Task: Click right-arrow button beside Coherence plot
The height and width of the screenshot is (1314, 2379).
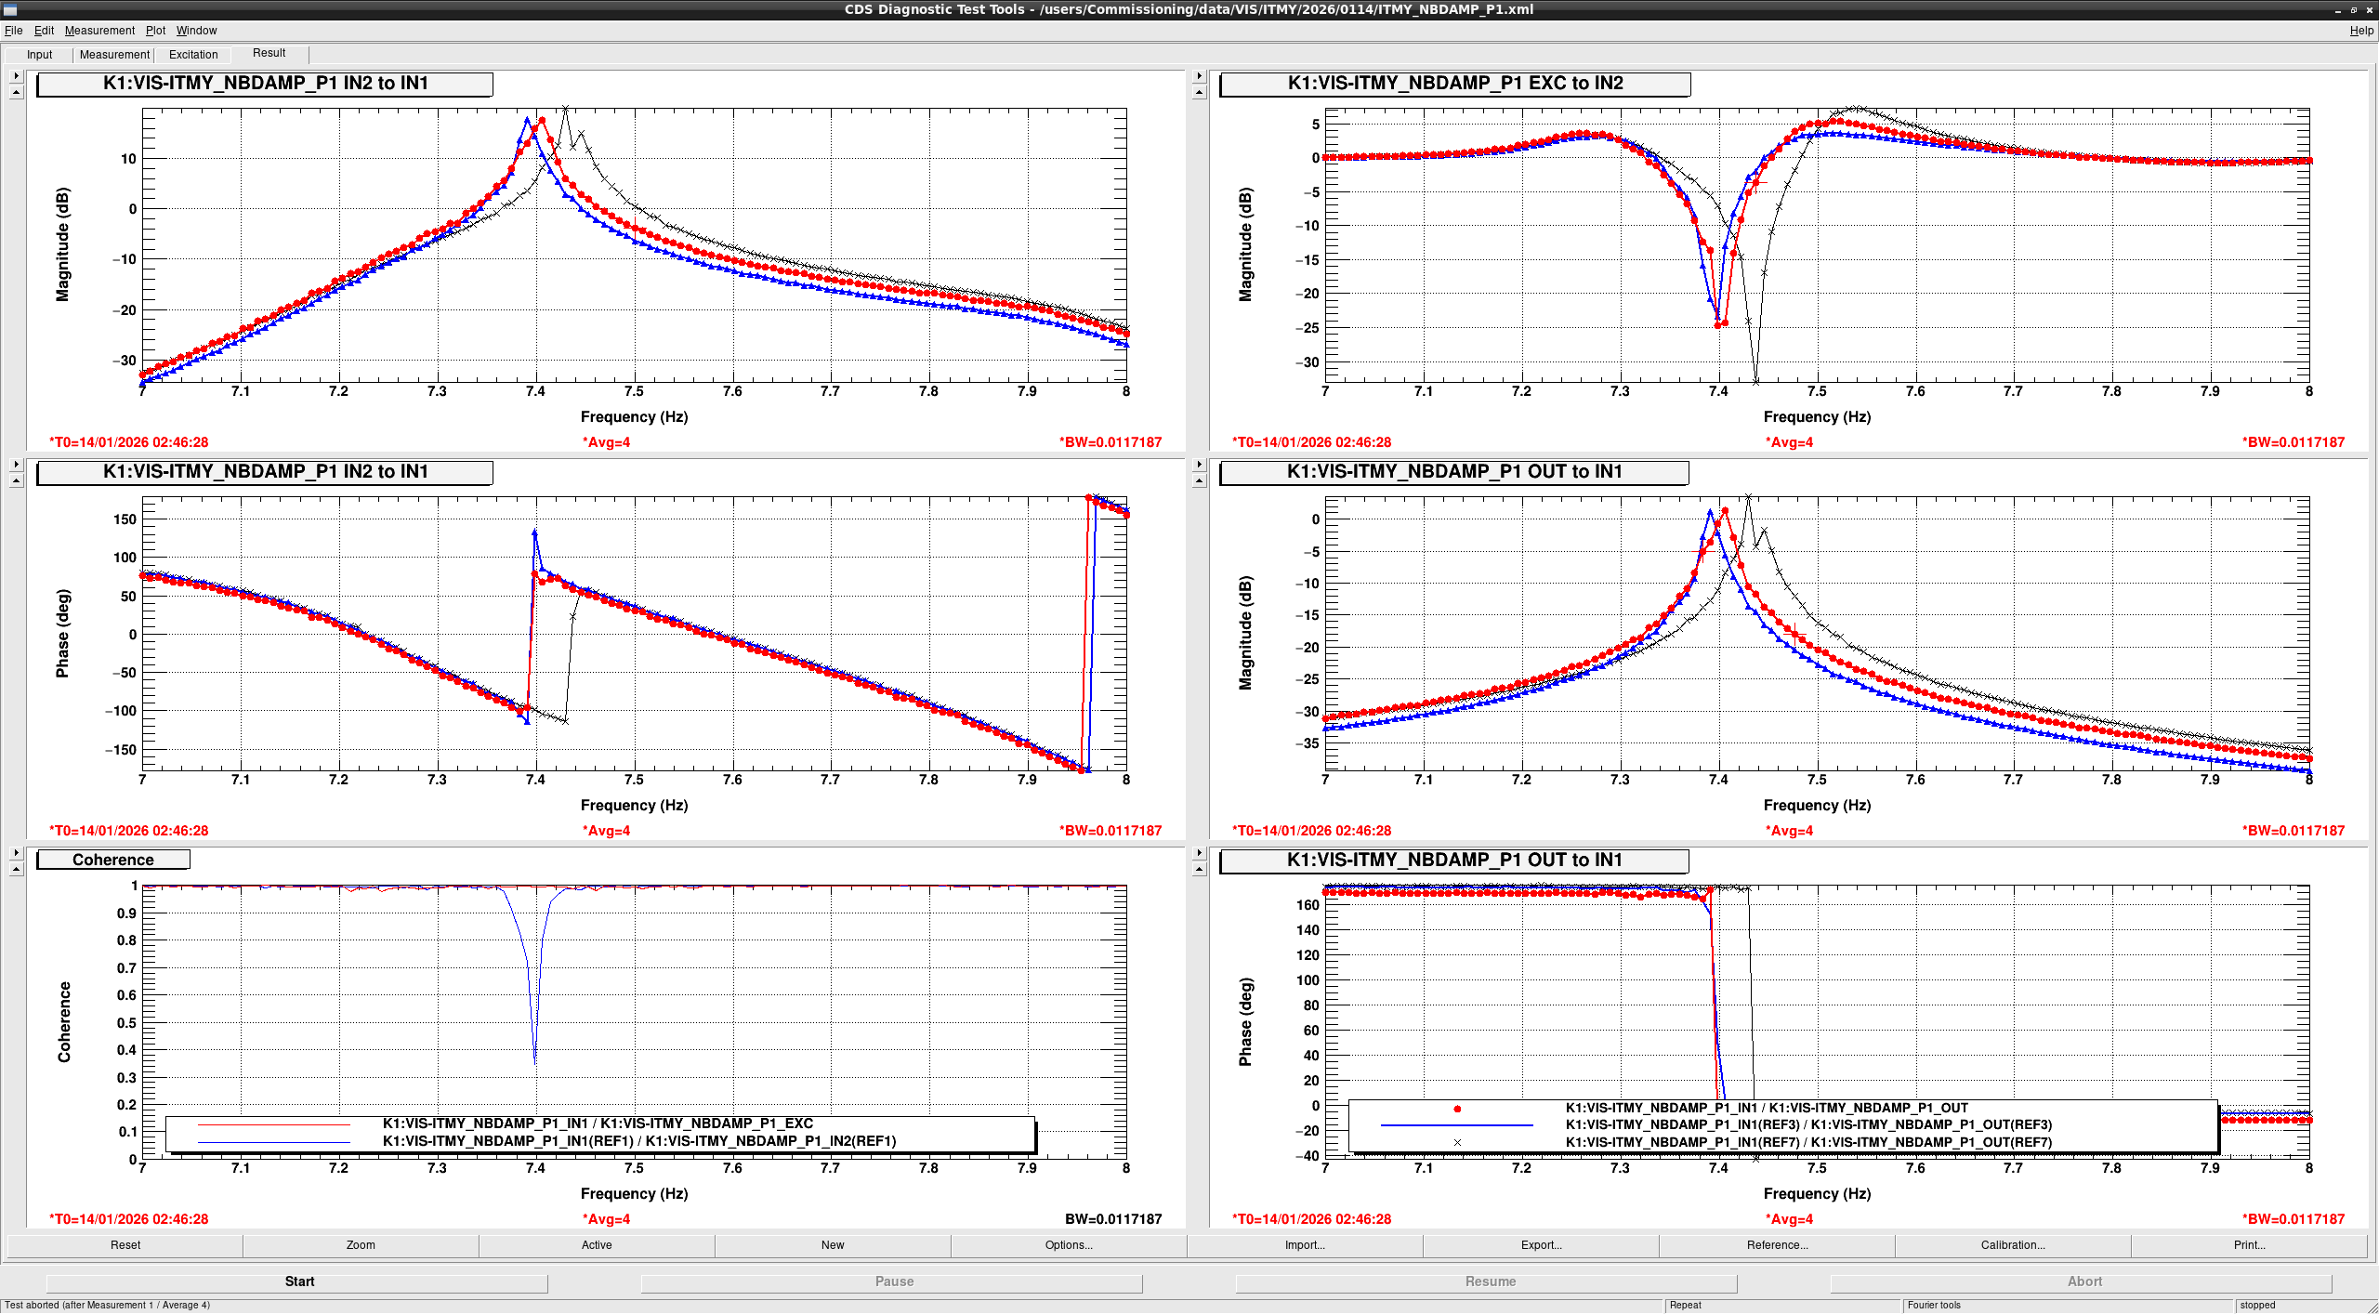Action: click(x=16, y=853)
